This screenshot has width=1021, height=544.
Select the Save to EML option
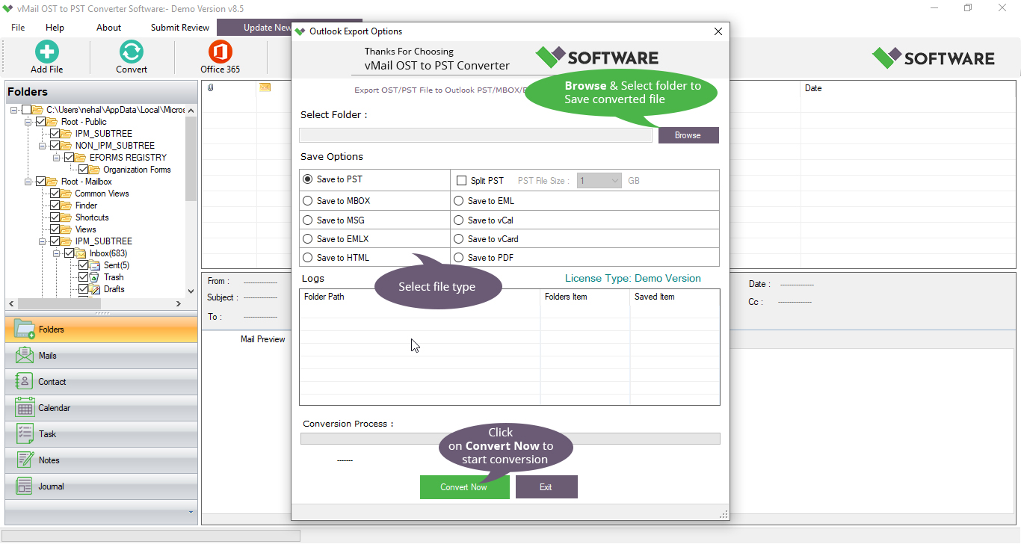tap(459, 201)
